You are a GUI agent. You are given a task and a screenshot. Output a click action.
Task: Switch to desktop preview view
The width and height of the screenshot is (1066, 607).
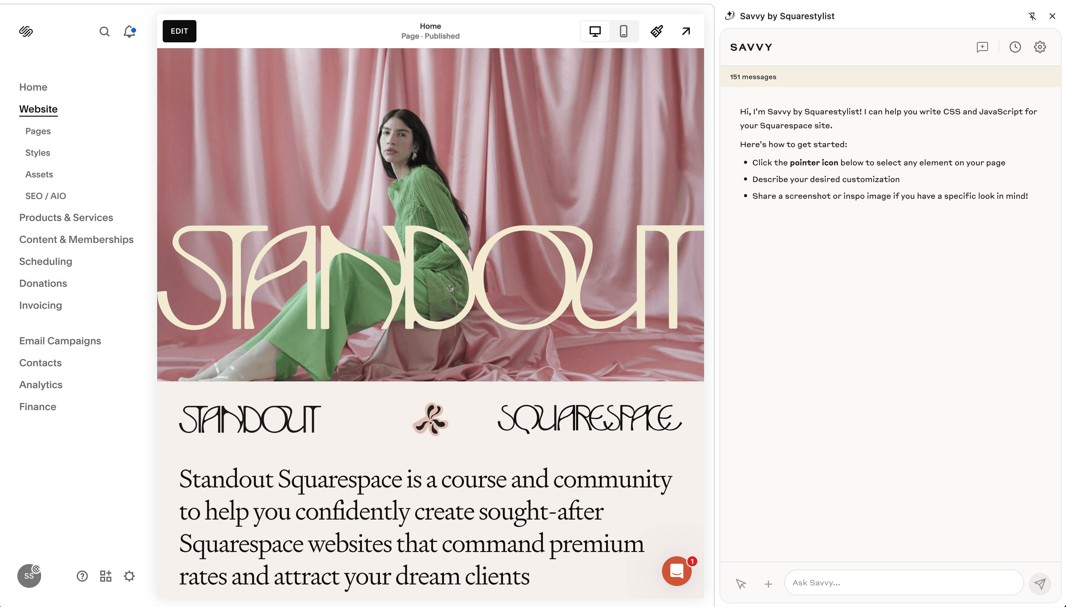tap(595, 31)
